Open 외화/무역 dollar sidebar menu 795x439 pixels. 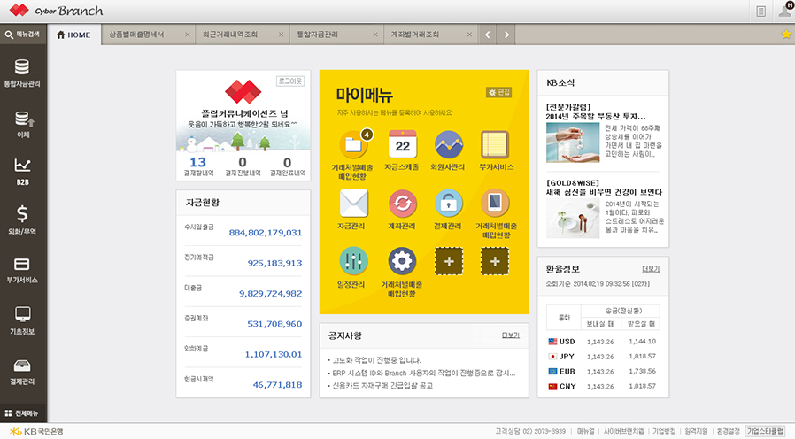[x=22, y=220]
